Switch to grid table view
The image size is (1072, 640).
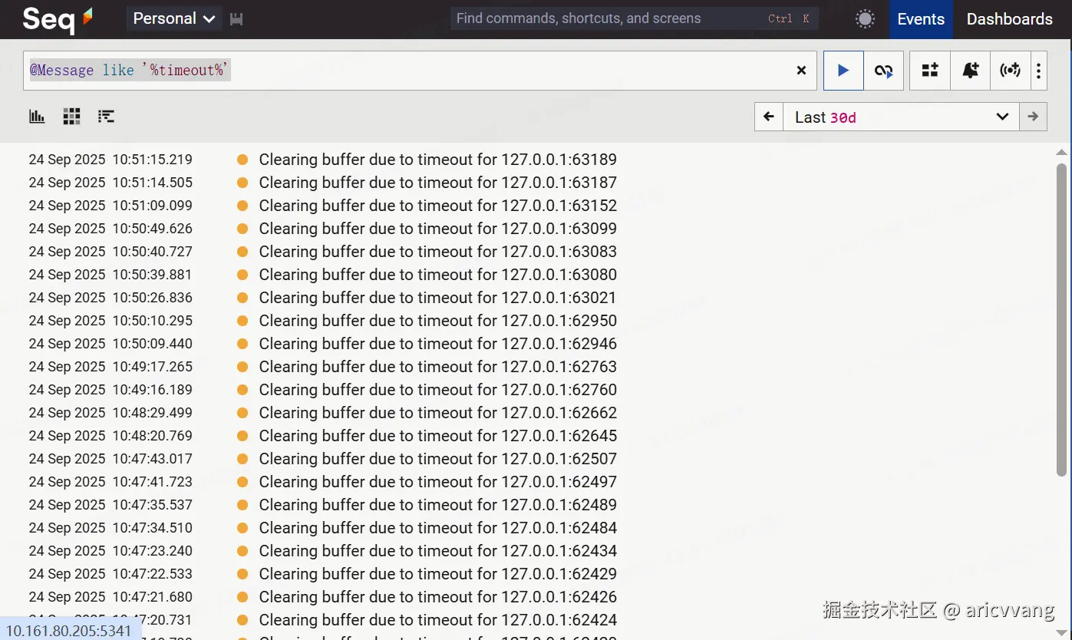point(71,117)
